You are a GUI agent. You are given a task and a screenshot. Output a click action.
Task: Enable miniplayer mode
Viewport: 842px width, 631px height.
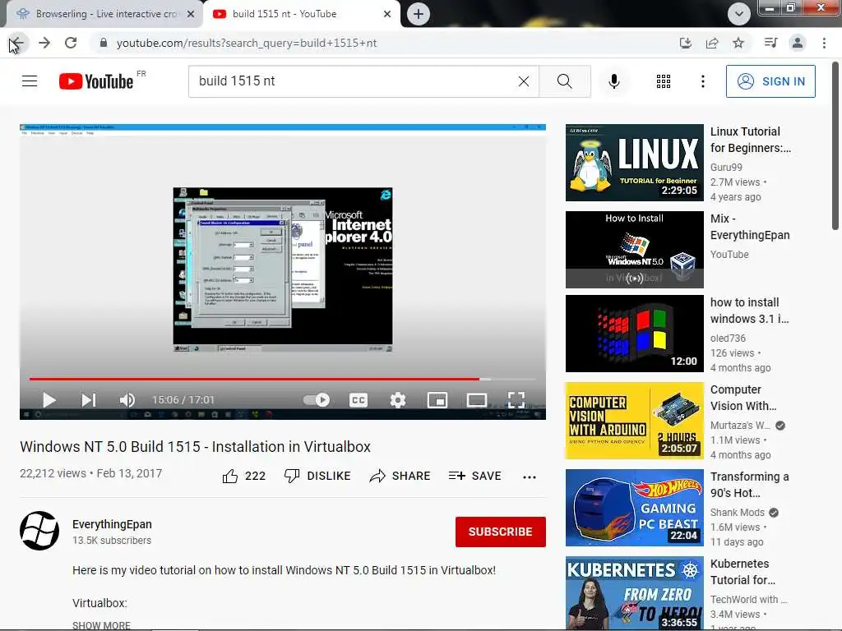[x=437, y=400]
